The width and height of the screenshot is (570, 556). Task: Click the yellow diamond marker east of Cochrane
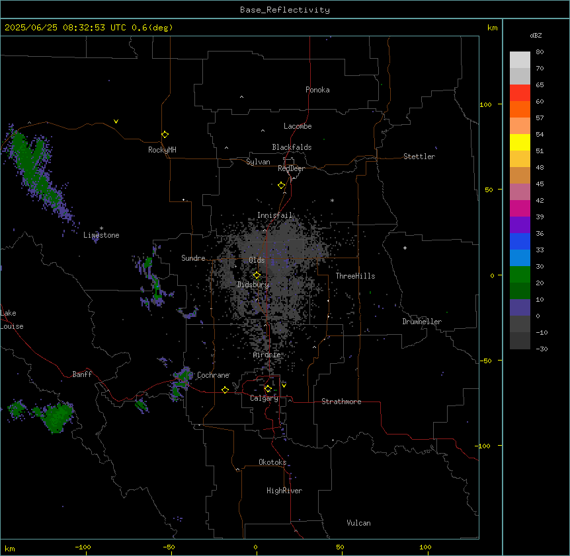click(225, 390)
